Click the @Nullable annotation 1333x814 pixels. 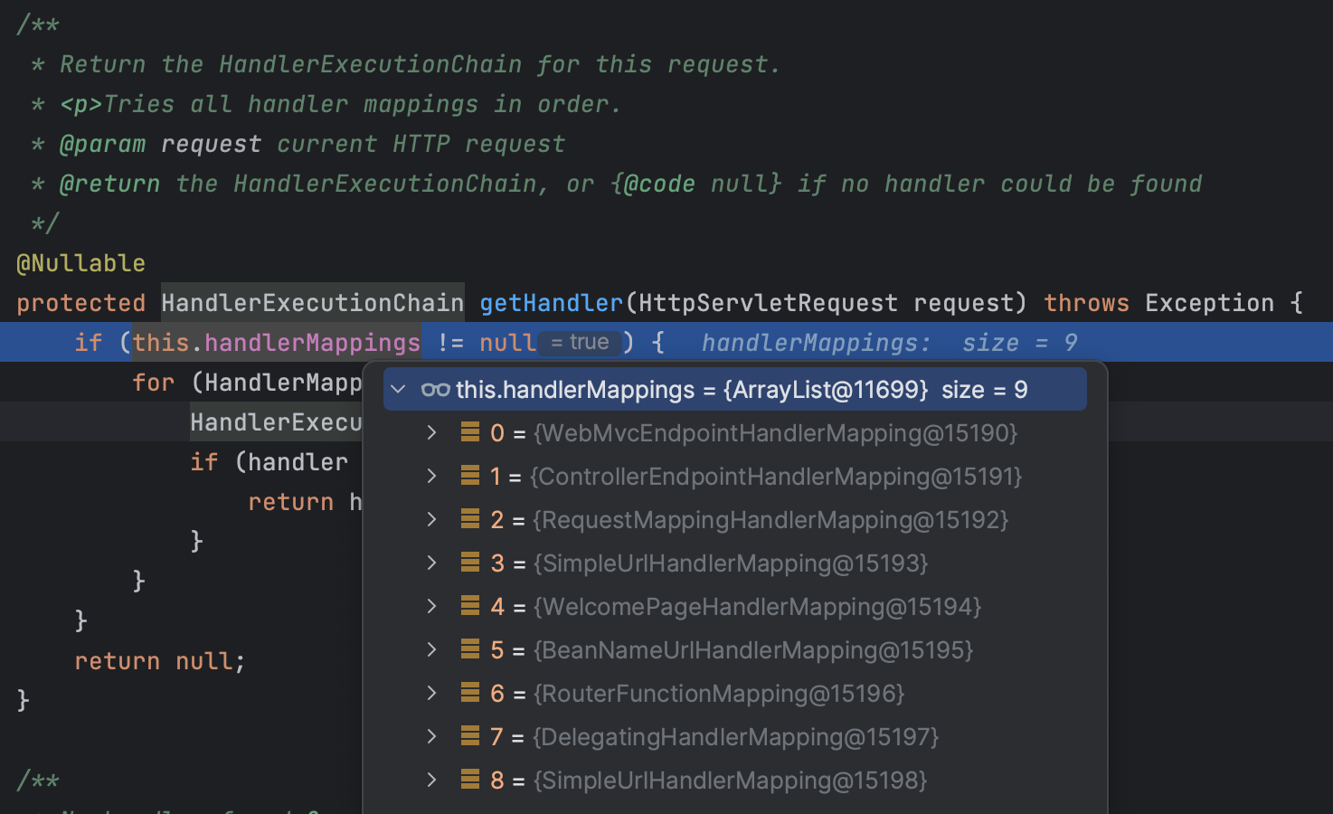pos(81,263)
